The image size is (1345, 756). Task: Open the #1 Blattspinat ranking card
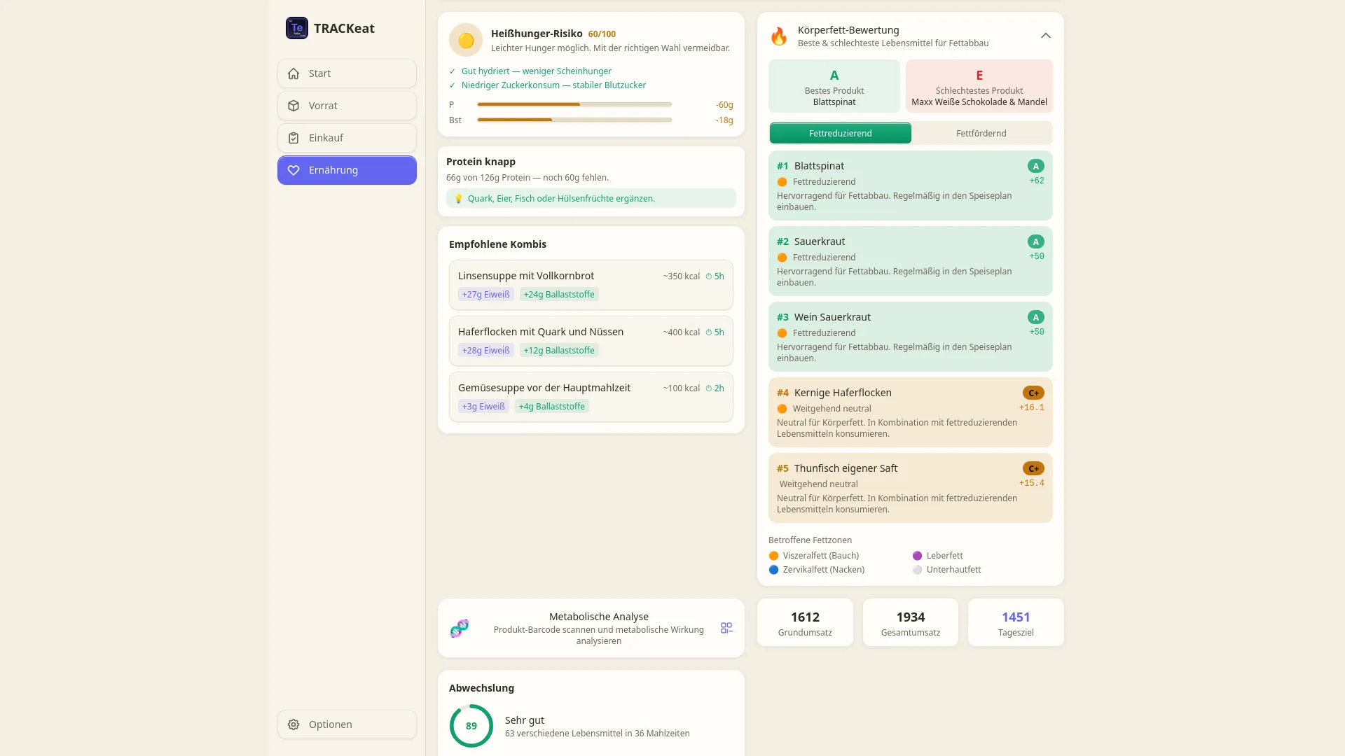coord(911,185)
